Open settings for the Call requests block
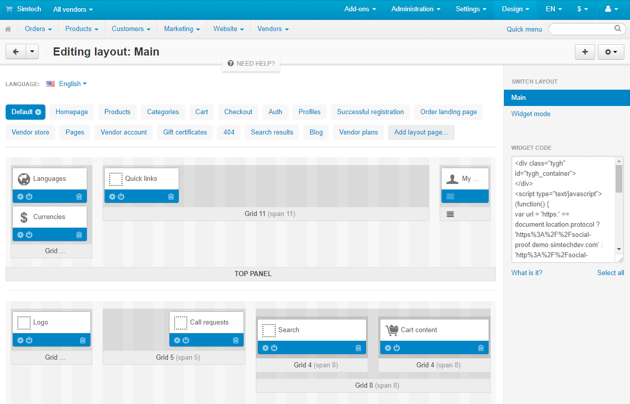This screenshot has height=404, width=630. (x=177, y=340)
